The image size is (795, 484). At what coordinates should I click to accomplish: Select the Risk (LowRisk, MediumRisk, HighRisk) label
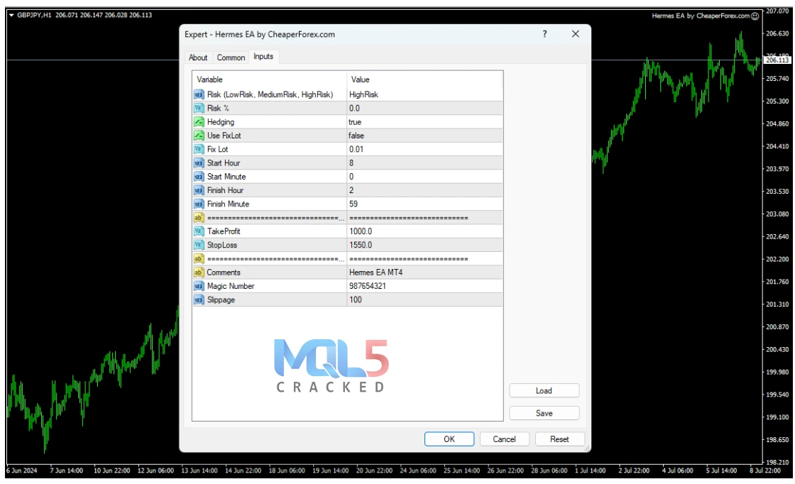tap(270, 95)
